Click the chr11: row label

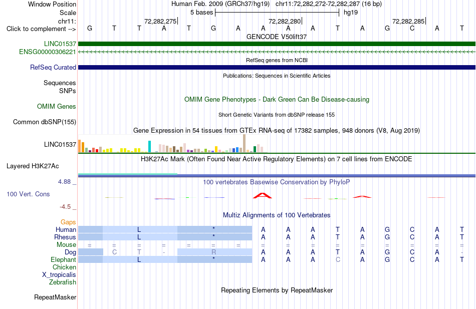(67, 21)
